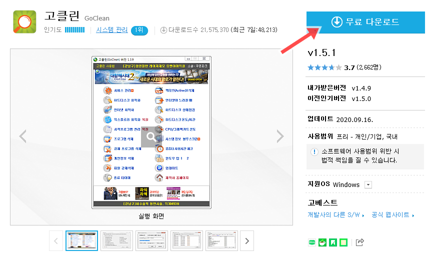Click the yellow memo note icon

point(343,242)
